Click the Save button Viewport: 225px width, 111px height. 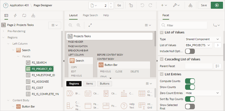coord(204,5)
